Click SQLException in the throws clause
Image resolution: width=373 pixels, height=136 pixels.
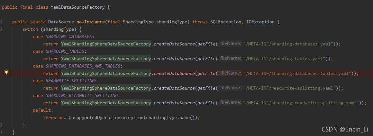tap(225, 22)
